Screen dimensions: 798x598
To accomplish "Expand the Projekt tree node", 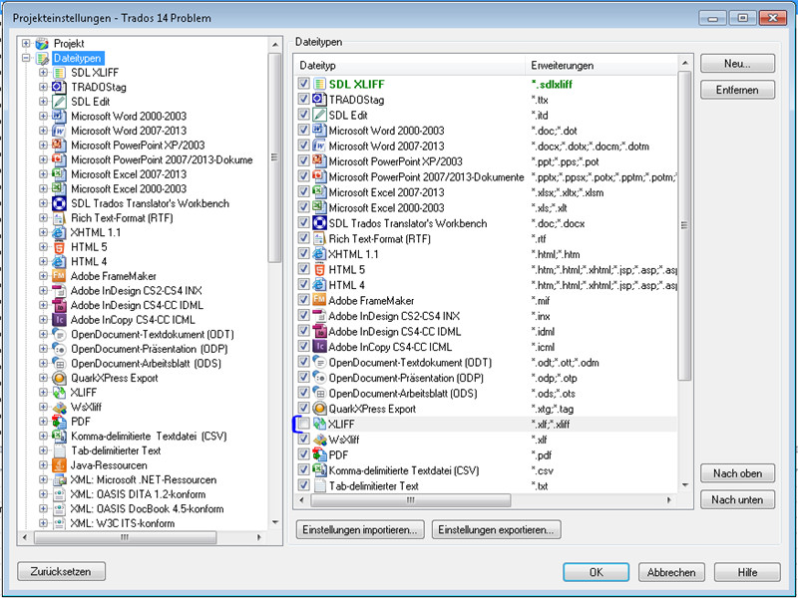I will [x=26, y=44].
